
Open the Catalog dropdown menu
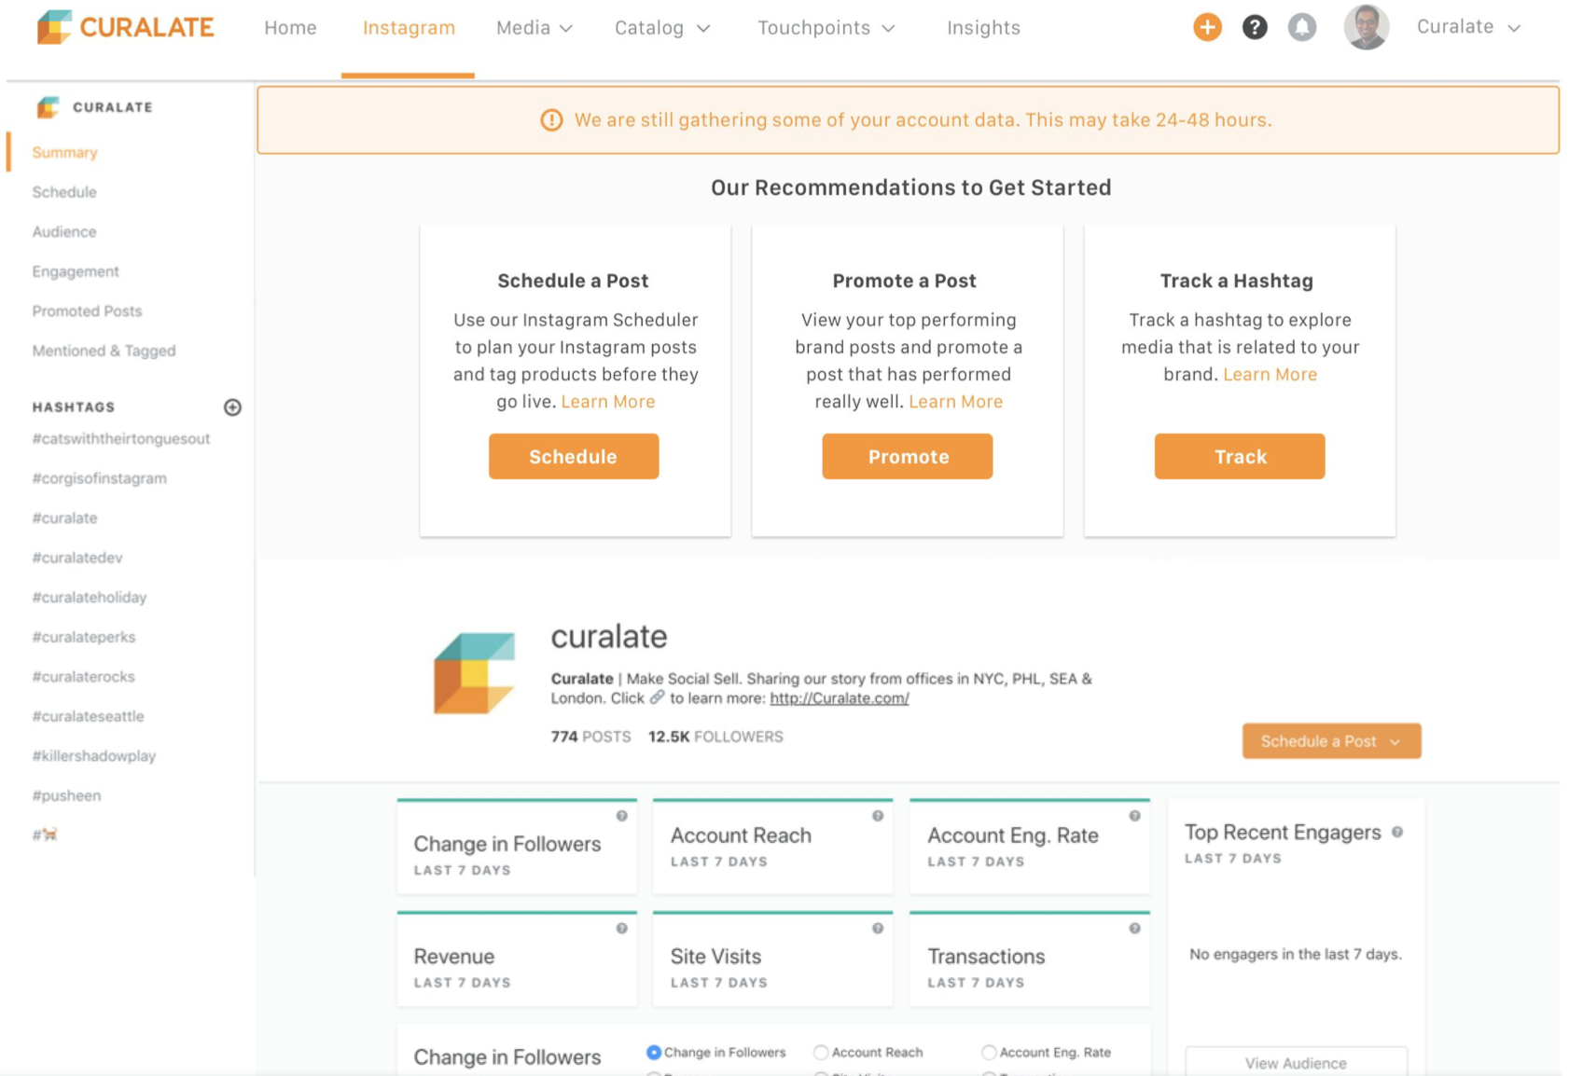pyautogui.click(x=660, y=27)
